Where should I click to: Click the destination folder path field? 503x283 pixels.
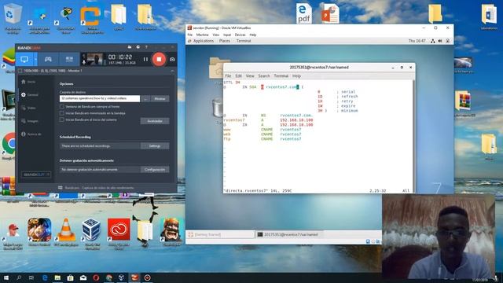click(x=100, y=99)
